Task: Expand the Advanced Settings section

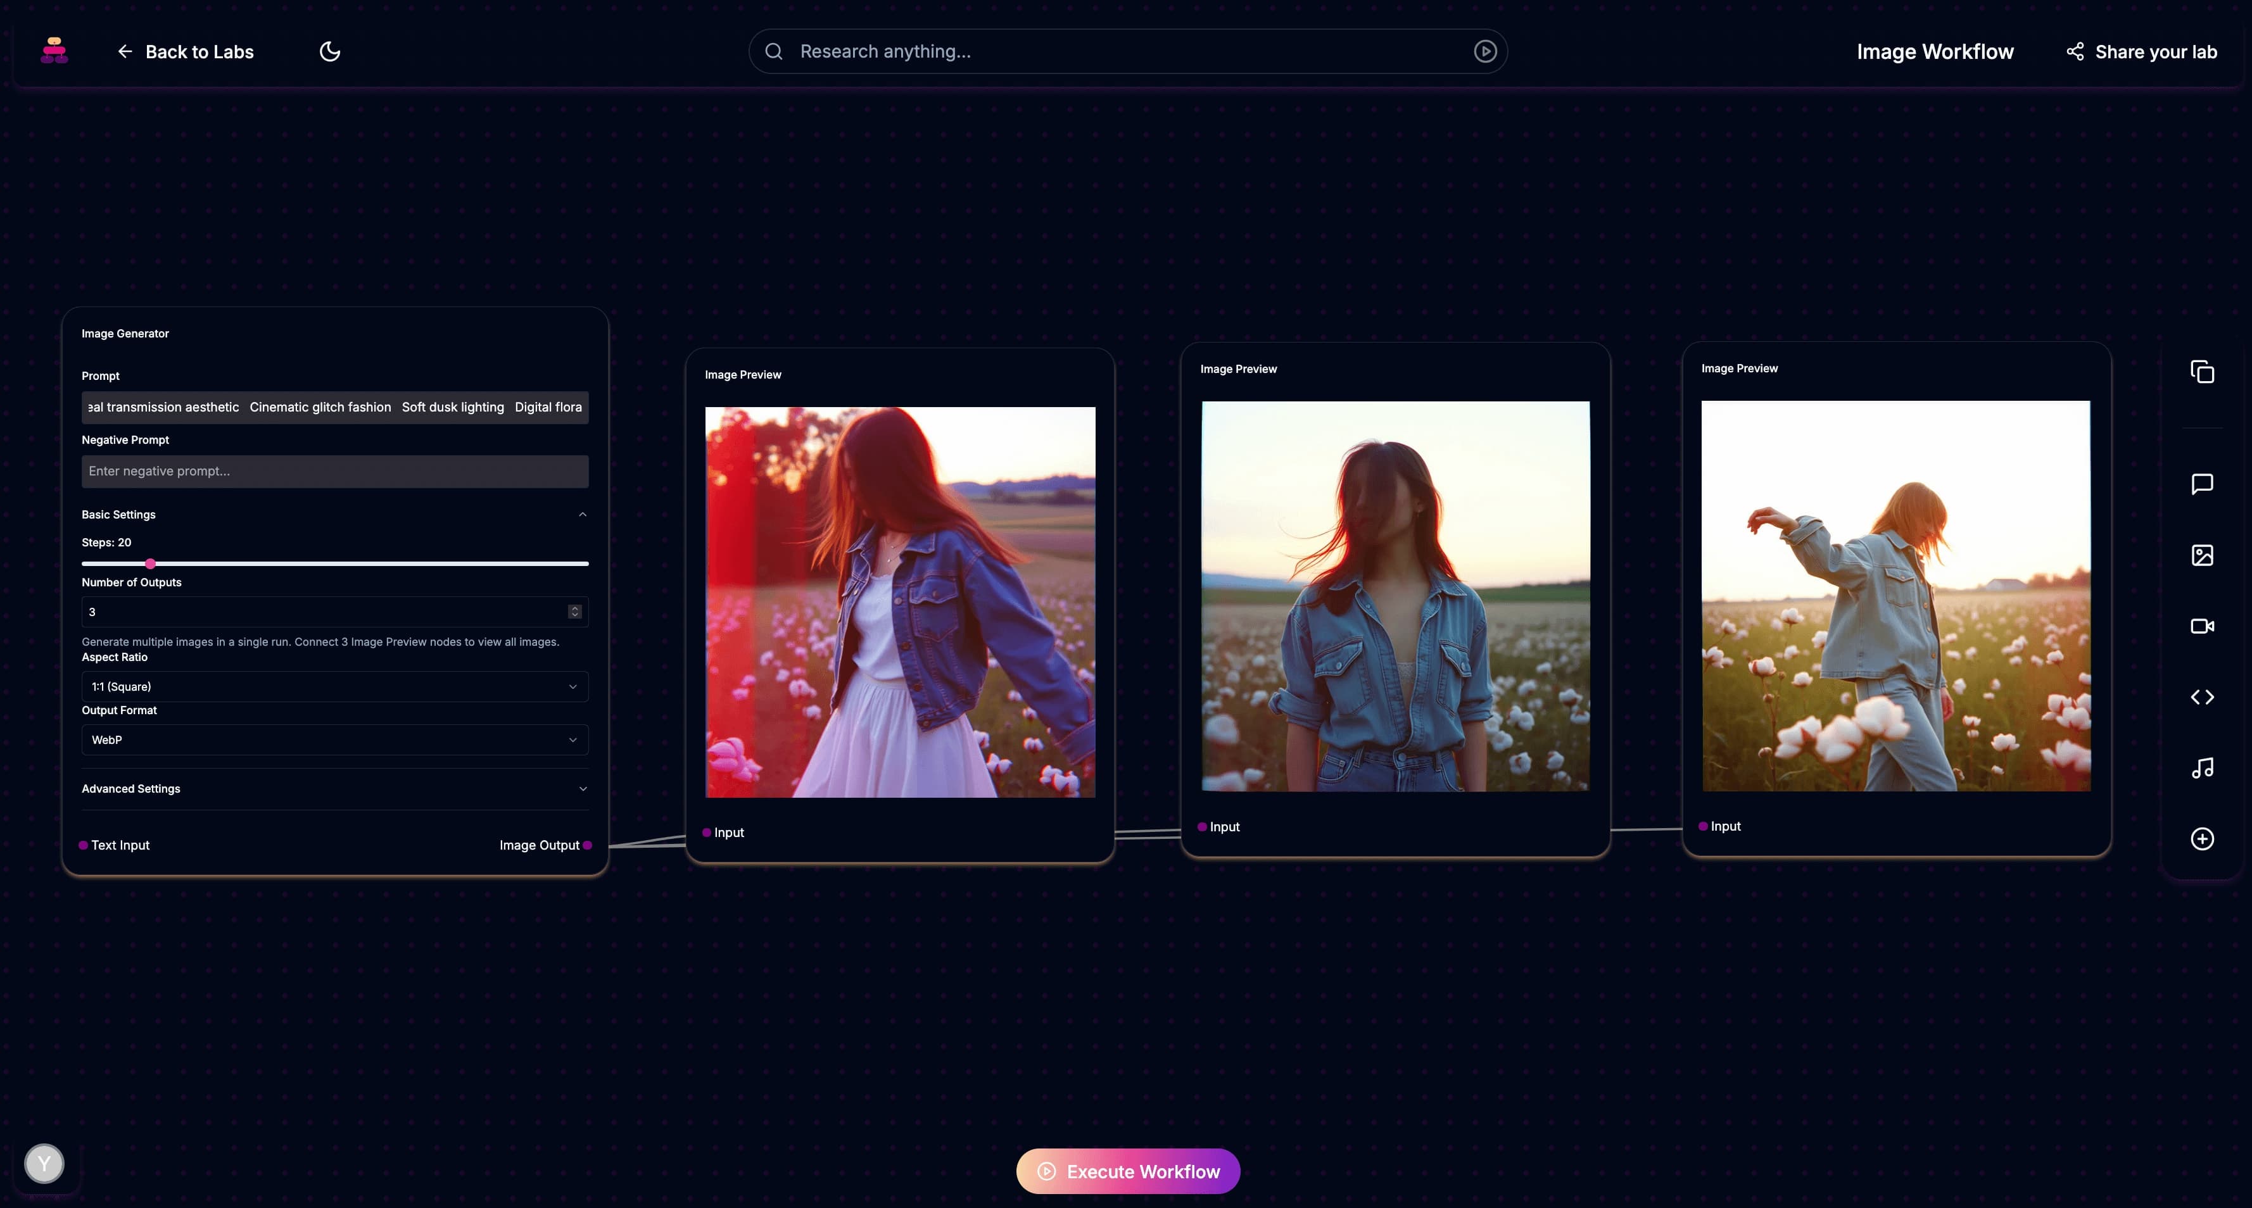Action: [x=582, y=788]
